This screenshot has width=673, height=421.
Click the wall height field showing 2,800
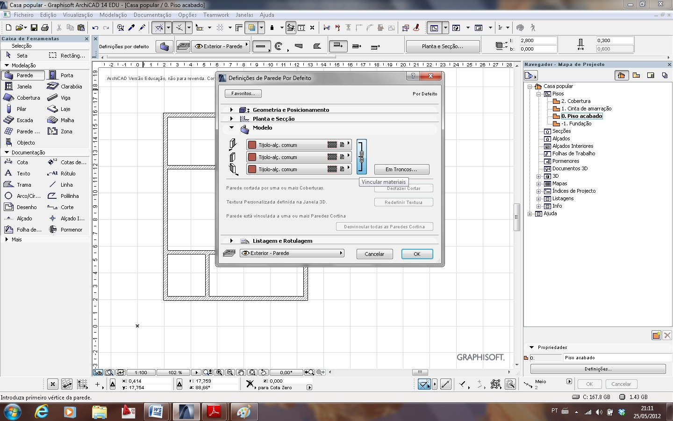[537, 41]
